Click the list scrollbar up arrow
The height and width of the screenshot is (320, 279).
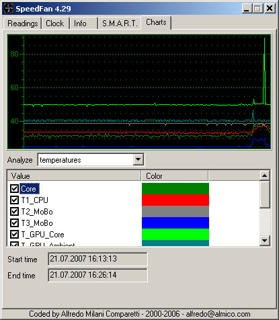pyautogui.click(x=265, y=175)
